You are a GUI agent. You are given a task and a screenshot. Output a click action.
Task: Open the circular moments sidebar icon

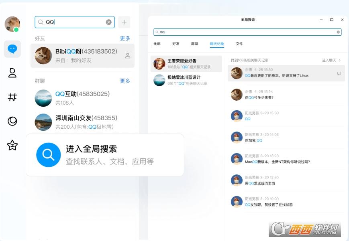12,121
